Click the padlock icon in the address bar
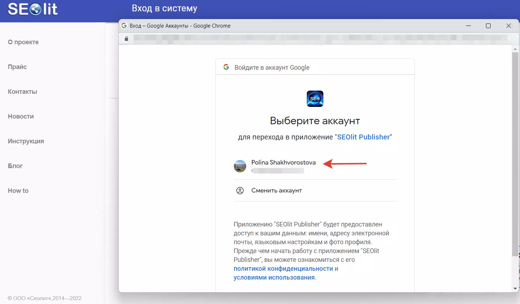 coord(126,39)
